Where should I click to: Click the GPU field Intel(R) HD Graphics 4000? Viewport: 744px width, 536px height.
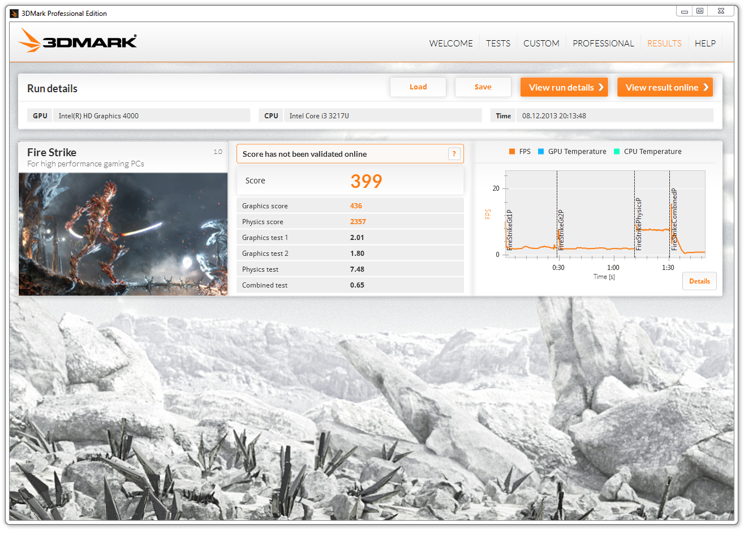tap(152, 115)
